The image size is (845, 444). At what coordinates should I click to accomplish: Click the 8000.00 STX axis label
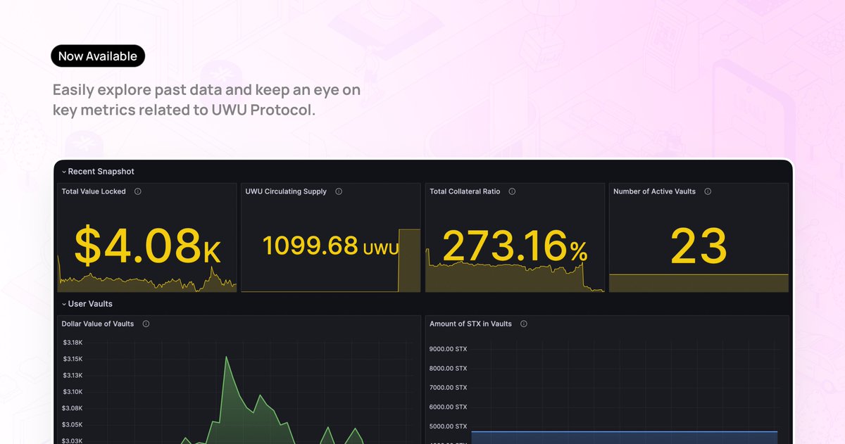[448, 368]
